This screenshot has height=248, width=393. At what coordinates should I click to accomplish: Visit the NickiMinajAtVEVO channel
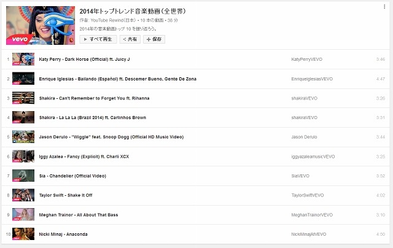click(309, 234)
